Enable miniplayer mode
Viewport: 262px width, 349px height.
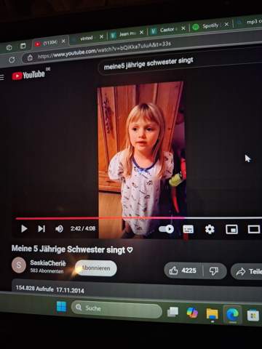(231, 229)
